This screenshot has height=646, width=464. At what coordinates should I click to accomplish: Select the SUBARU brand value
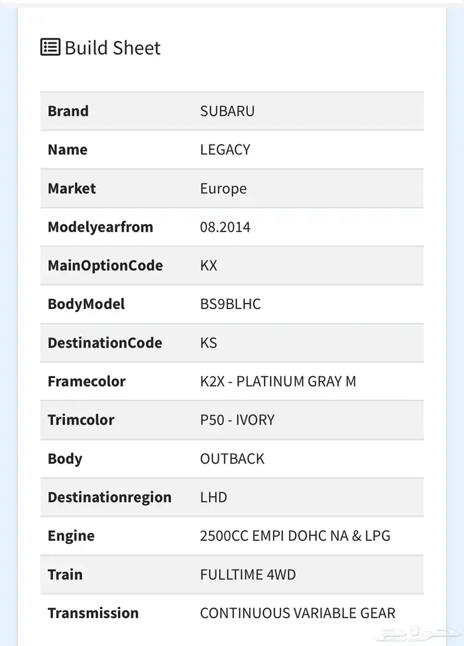click(x=227, y=111)
